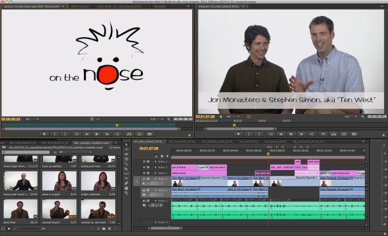388x236 pixels.
Task: Toggle Video 3 track eye visibility
Action: tap(144, 168)
